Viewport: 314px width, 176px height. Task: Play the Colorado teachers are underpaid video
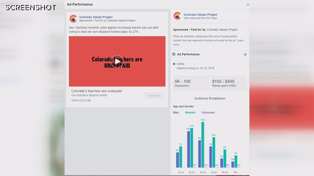(117, 62)
